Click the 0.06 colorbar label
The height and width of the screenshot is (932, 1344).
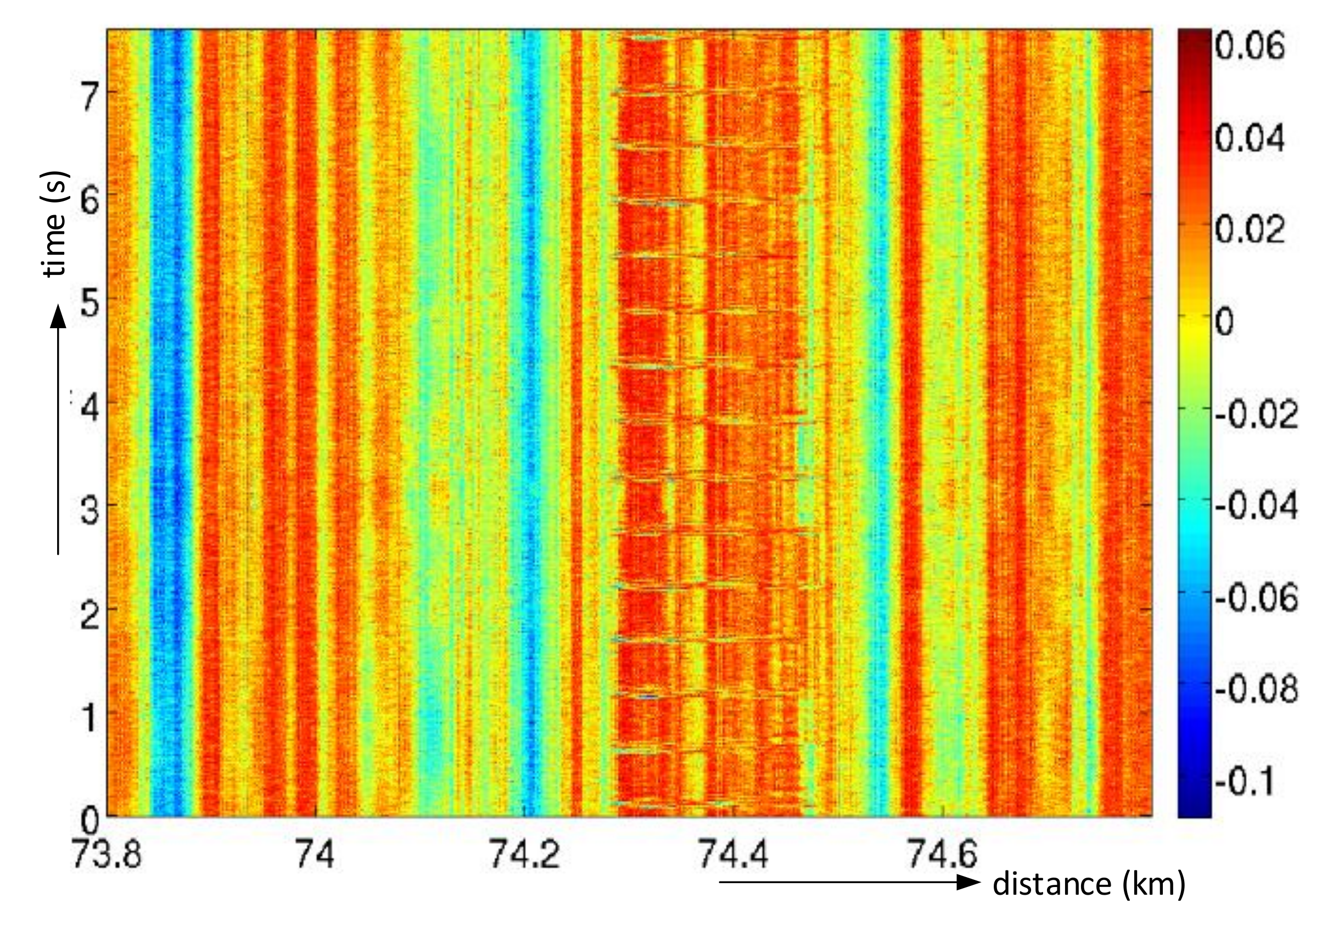click(x=1250, y=46)
